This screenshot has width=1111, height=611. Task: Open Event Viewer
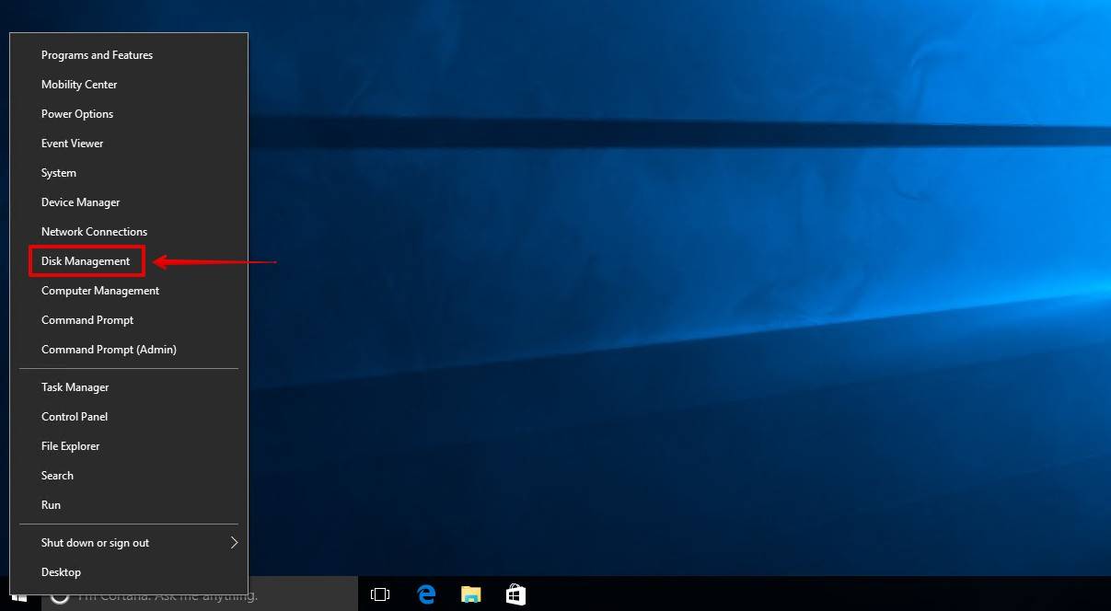point(72,143)
